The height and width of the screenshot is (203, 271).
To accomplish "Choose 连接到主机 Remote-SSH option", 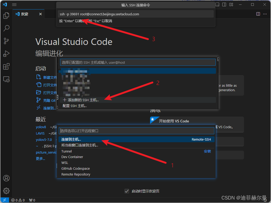I will (x=137, y=139).
